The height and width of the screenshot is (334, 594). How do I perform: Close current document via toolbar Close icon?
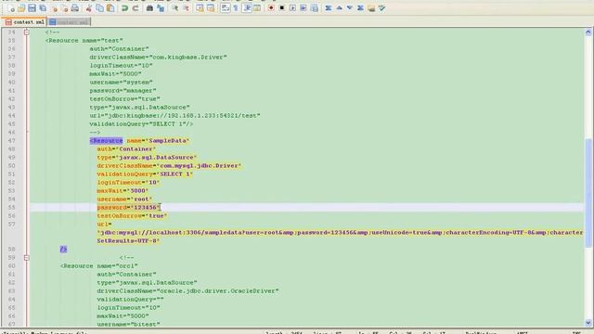[x=54, y=8]
